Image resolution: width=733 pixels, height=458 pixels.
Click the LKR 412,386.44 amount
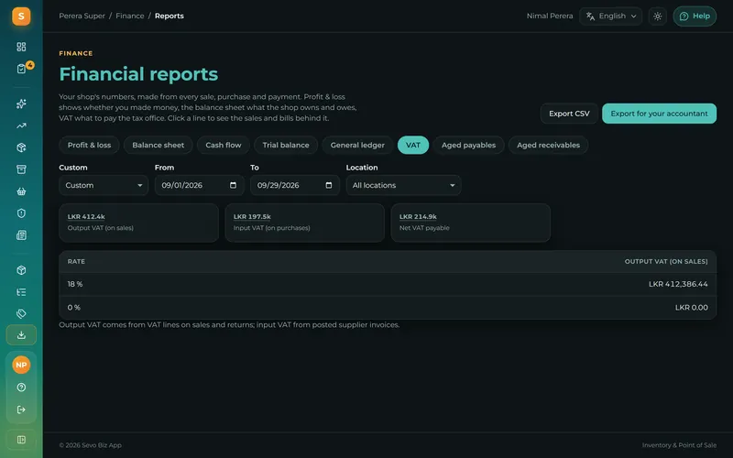click(678, 284)
